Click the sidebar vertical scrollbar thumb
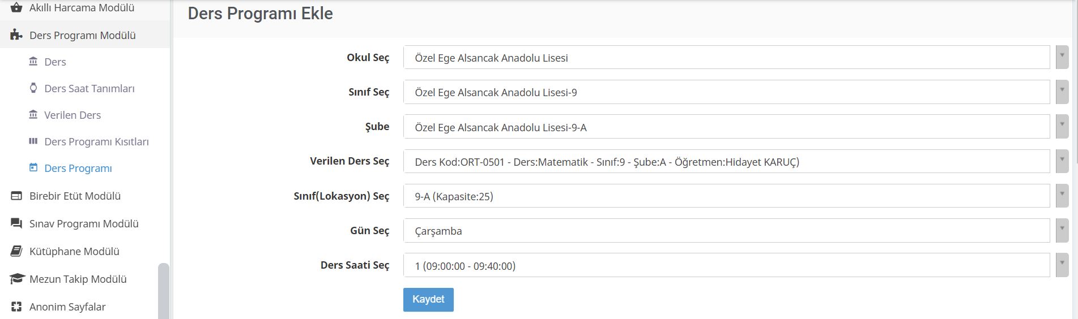 tap(163, 291)
